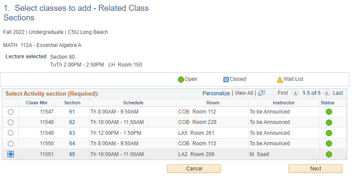Image resolution: width=355 pixels, height=180 pixels.
Task: Select radio button for class 11547
Action: (x=11, y=112)
